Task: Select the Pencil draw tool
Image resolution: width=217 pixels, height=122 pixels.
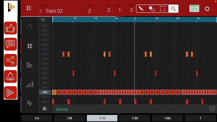Action: click(x=141, y=9)
